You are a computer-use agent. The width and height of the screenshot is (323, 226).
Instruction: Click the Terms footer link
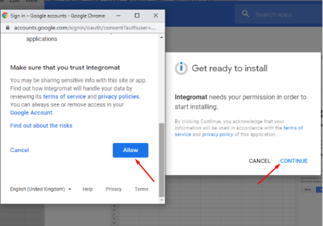point(142,189)
